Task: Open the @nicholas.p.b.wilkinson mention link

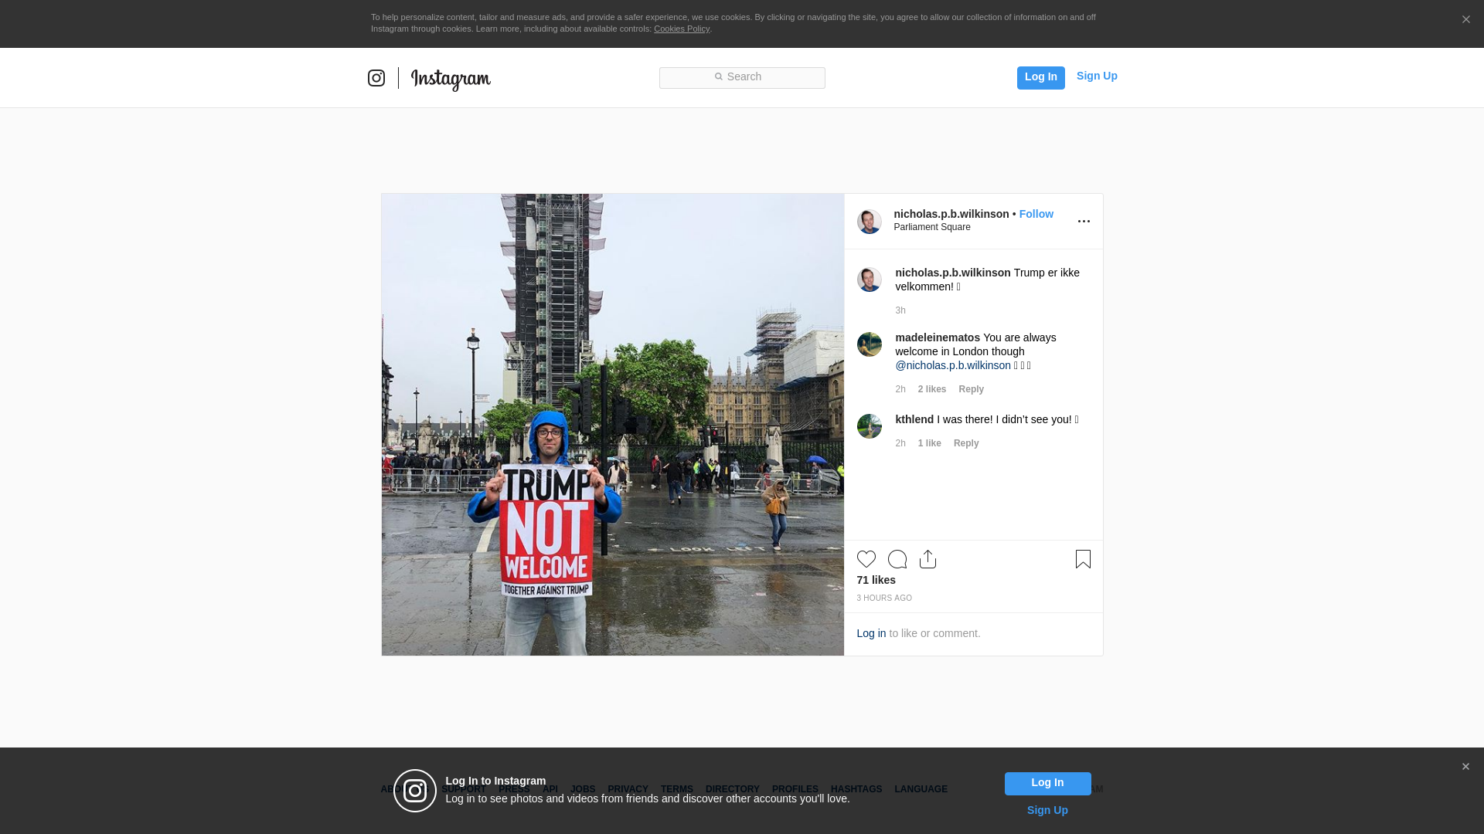Action: coord(953,365)
